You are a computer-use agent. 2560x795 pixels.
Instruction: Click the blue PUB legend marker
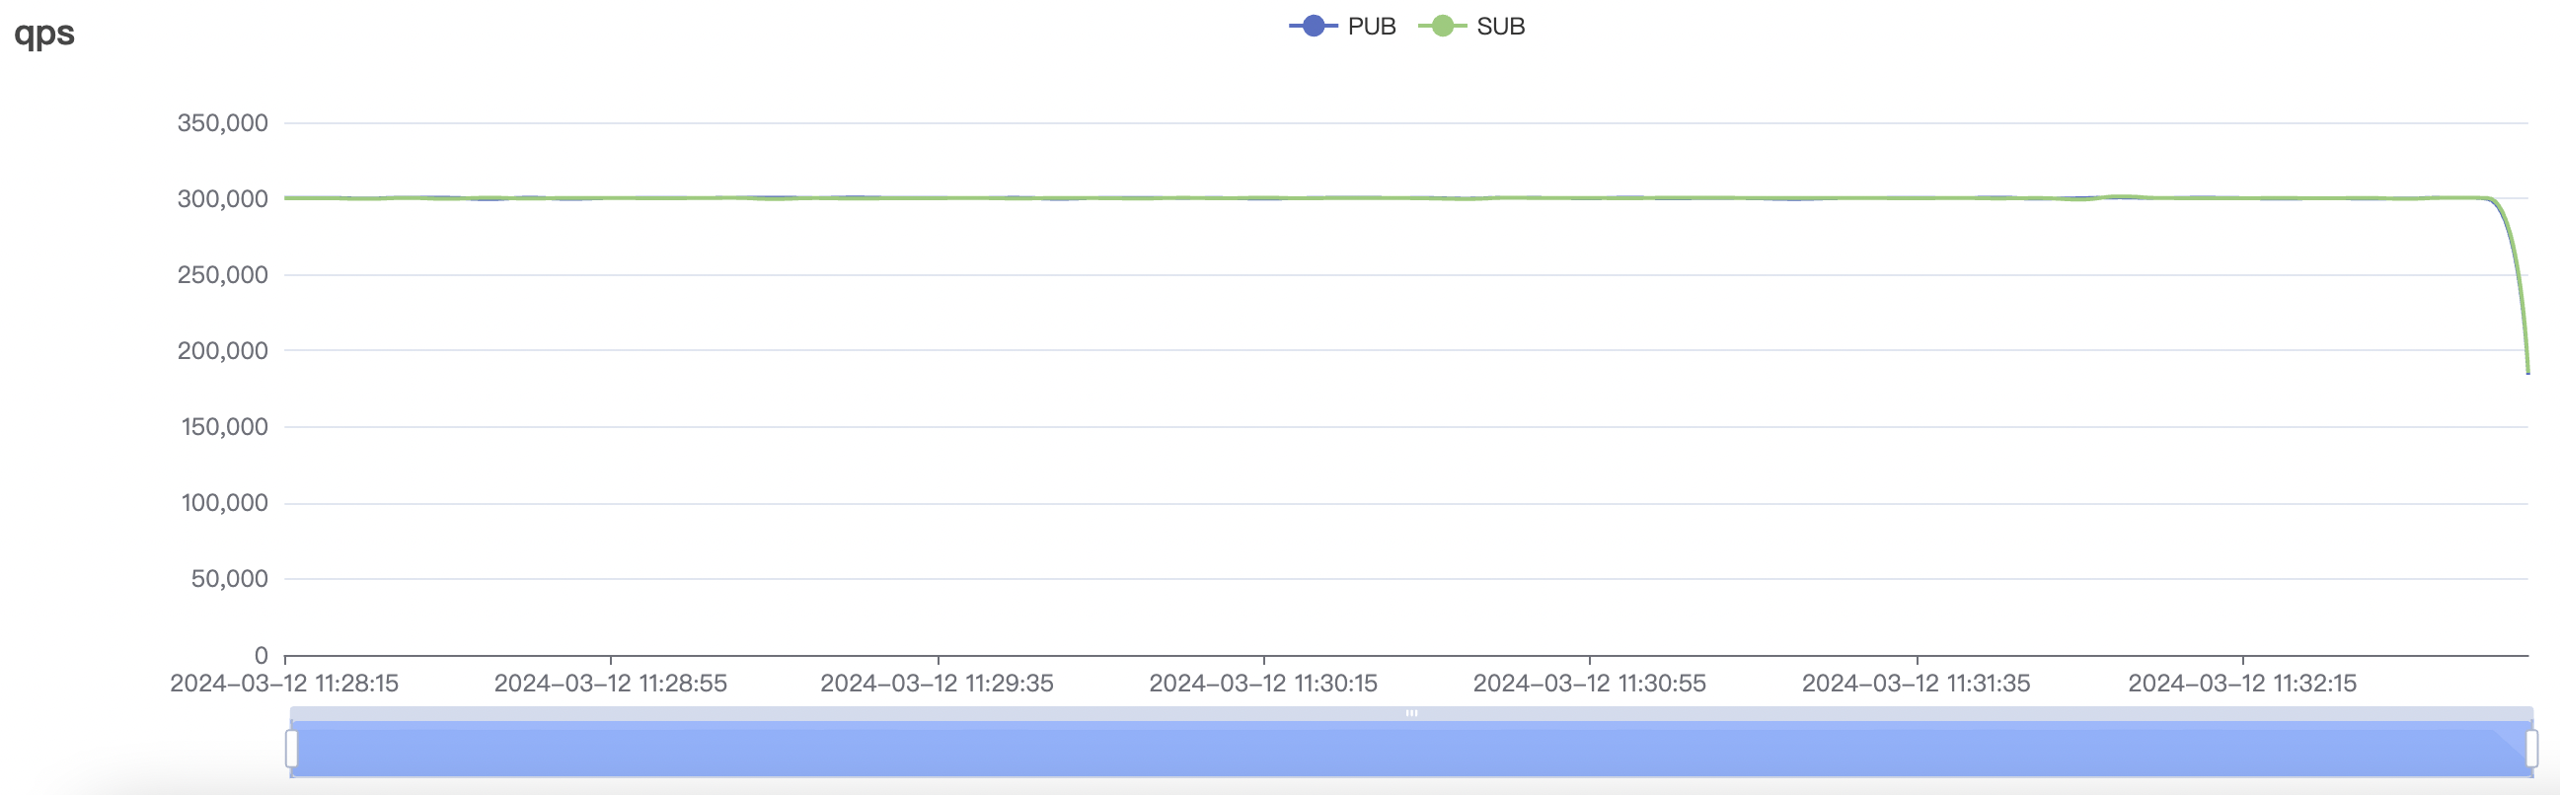(1313, 27)
